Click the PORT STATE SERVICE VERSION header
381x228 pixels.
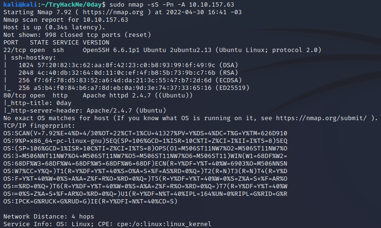(56, 42)
